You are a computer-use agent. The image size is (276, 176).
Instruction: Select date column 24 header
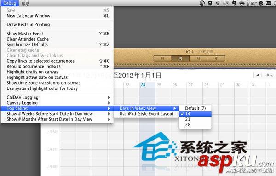point(147,85)
